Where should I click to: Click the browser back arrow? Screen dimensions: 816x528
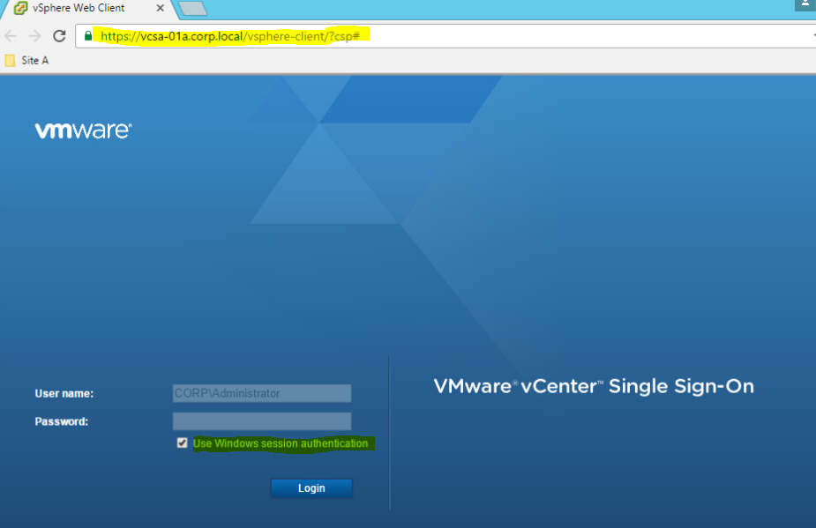coord(11,36)
